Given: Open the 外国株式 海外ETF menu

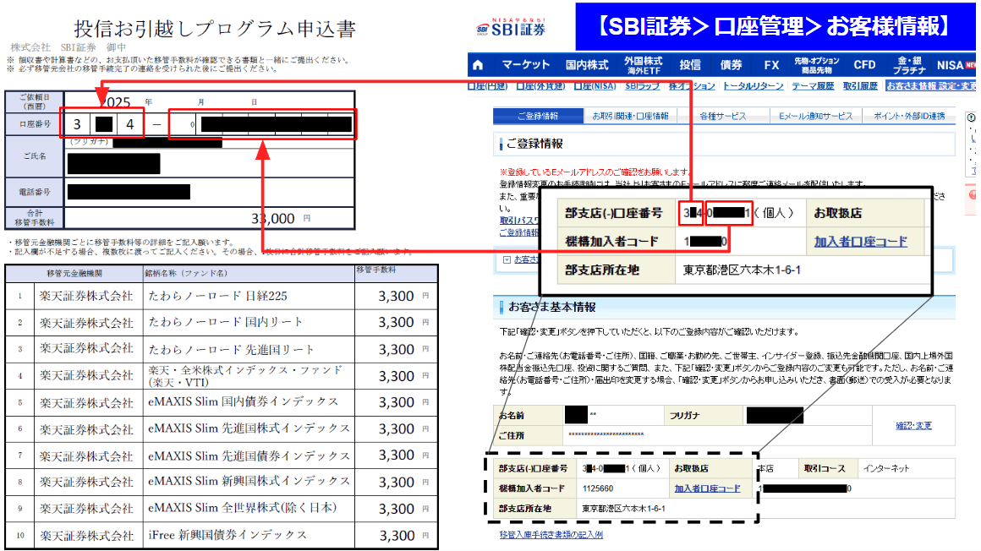Looking at the screenshot, I should 644,65.
